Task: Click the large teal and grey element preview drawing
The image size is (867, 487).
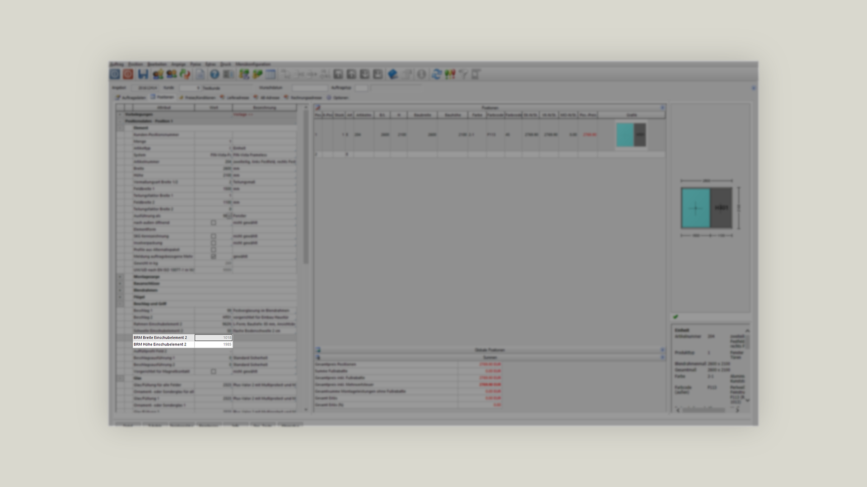Action: 707,208
